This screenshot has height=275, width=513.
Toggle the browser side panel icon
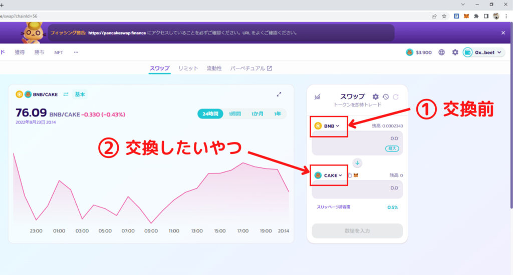[486, 16]
